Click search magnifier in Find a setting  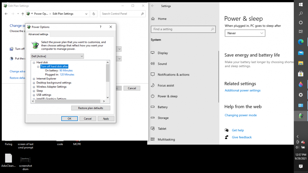click(212, 29)
